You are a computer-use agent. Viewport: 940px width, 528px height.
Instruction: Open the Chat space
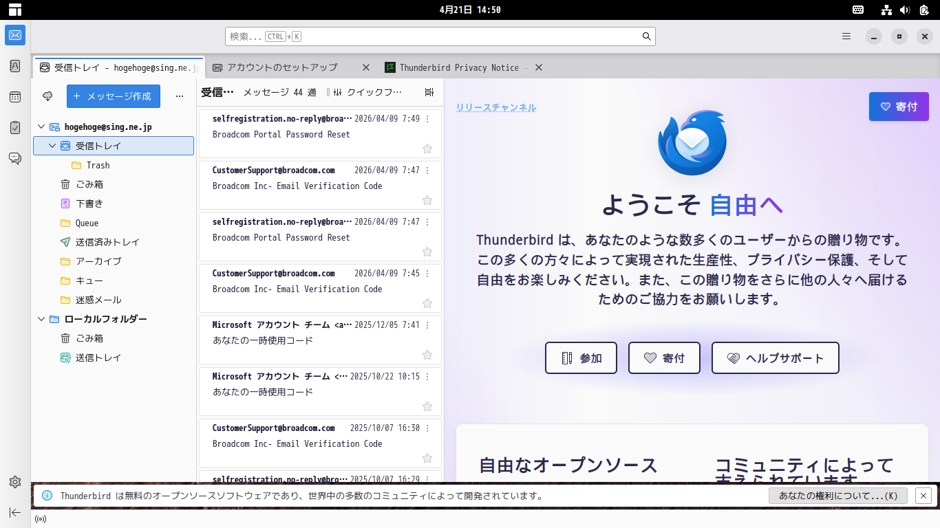point(15,159)
